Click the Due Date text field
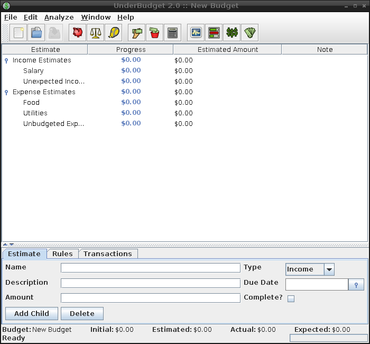370x344 pixels. click(317, 285)
